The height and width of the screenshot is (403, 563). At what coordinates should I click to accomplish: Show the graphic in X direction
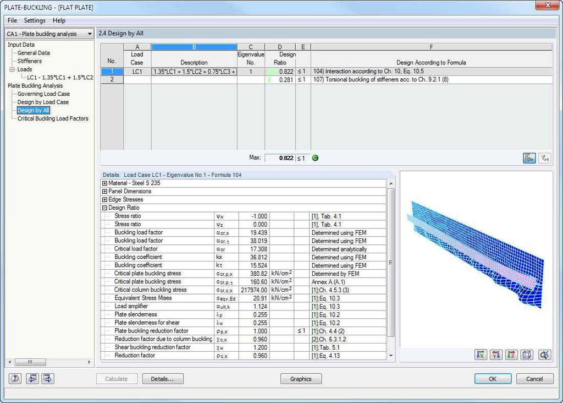[481, 355]
